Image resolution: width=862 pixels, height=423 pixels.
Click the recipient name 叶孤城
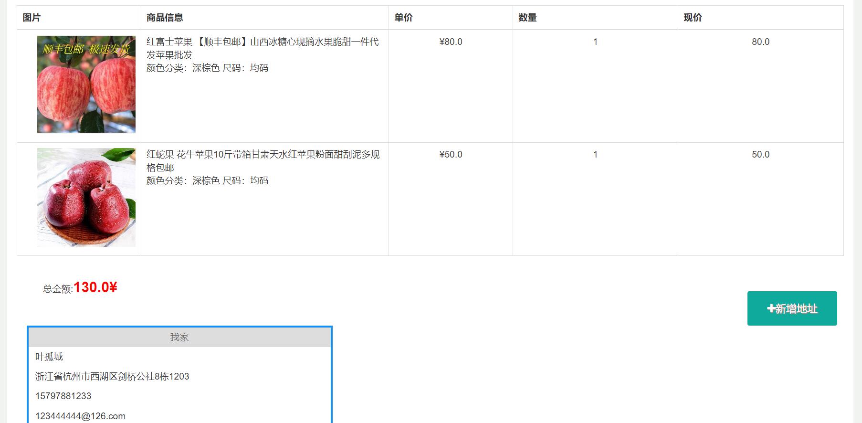point(49,357)
